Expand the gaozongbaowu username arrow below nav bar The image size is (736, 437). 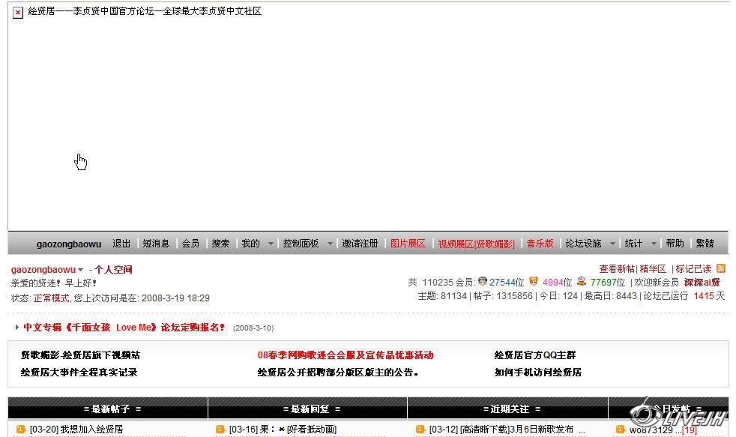81,270
